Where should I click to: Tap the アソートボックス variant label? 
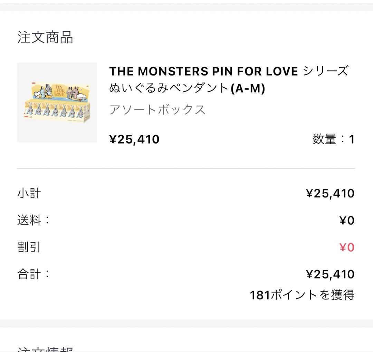157,110
